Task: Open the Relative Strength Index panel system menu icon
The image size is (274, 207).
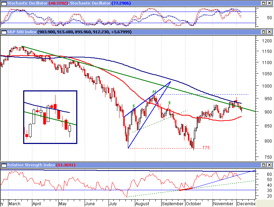Action: 4,165
